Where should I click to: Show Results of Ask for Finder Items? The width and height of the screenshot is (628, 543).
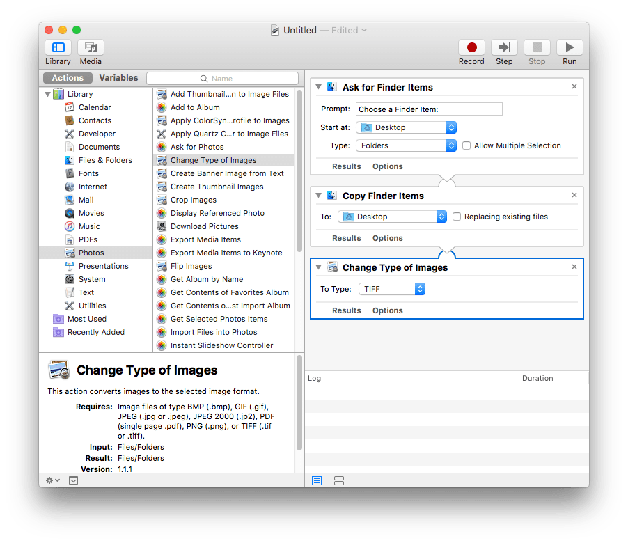(347, 166)
